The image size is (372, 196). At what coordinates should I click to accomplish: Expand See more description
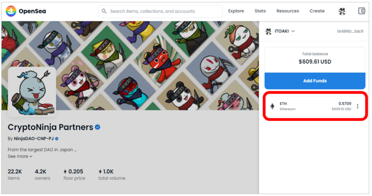tap(20, 157)
